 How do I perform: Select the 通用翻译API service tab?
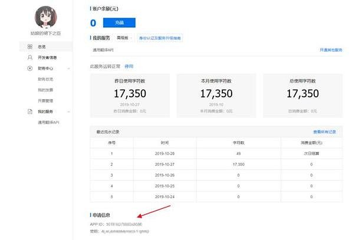pos(103,50)
